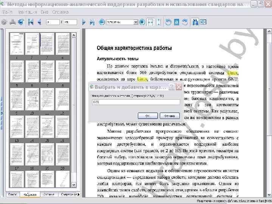This screenshot has height=204, width=272.
Task: Go to the previous page
Action: pos(39,22)
